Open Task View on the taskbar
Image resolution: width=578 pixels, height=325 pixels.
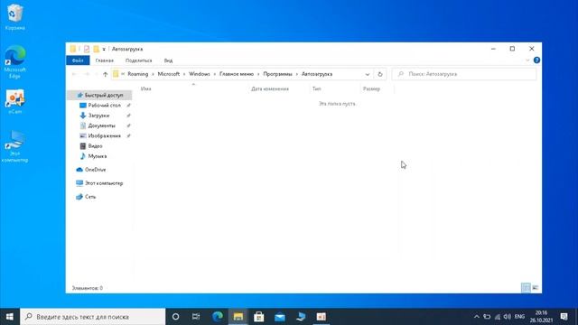click(196, 317)
